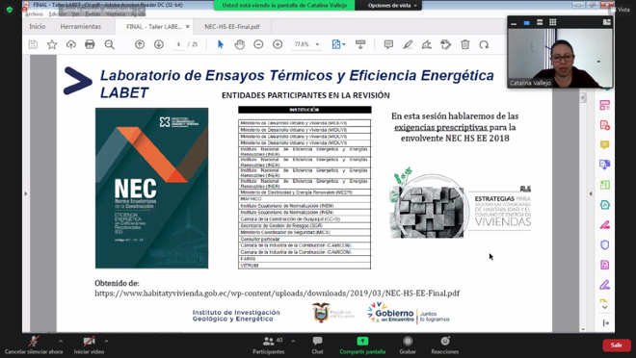
Task: Show more tools with down chevron in right pane
Action: pyautogui.click(x=605, y=307)
